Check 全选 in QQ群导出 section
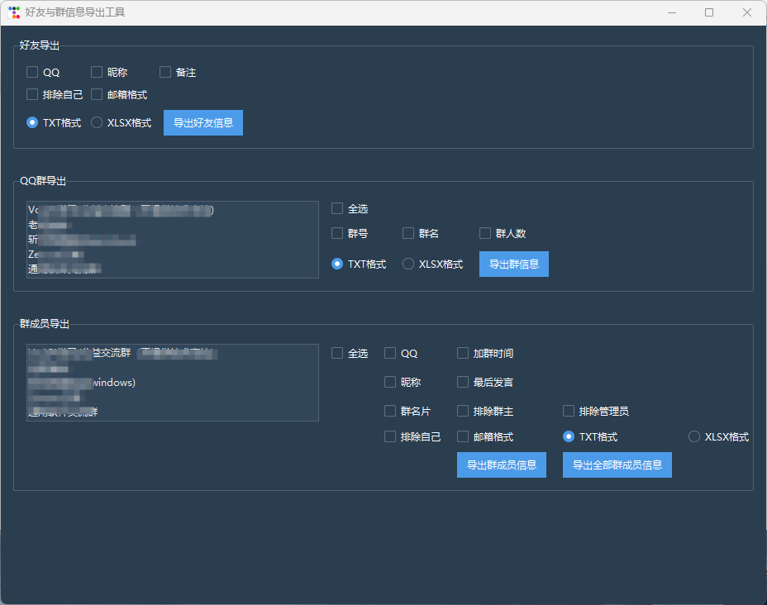The height and width of the screenshot is (605, 767). click(336, 208)
